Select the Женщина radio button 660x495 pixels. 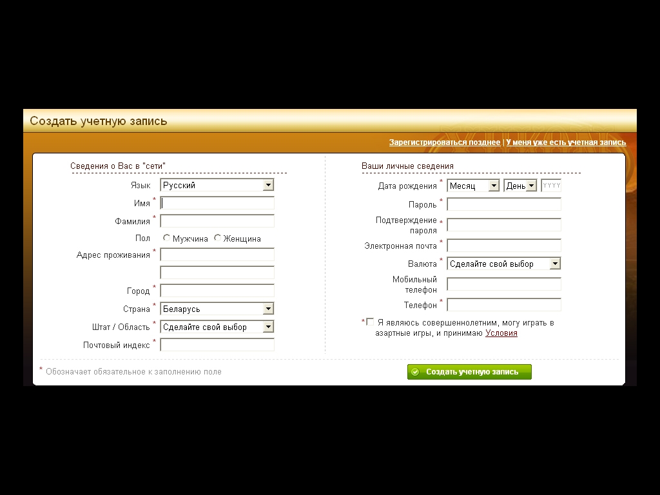pyautogui.click(x=217, y=238)
